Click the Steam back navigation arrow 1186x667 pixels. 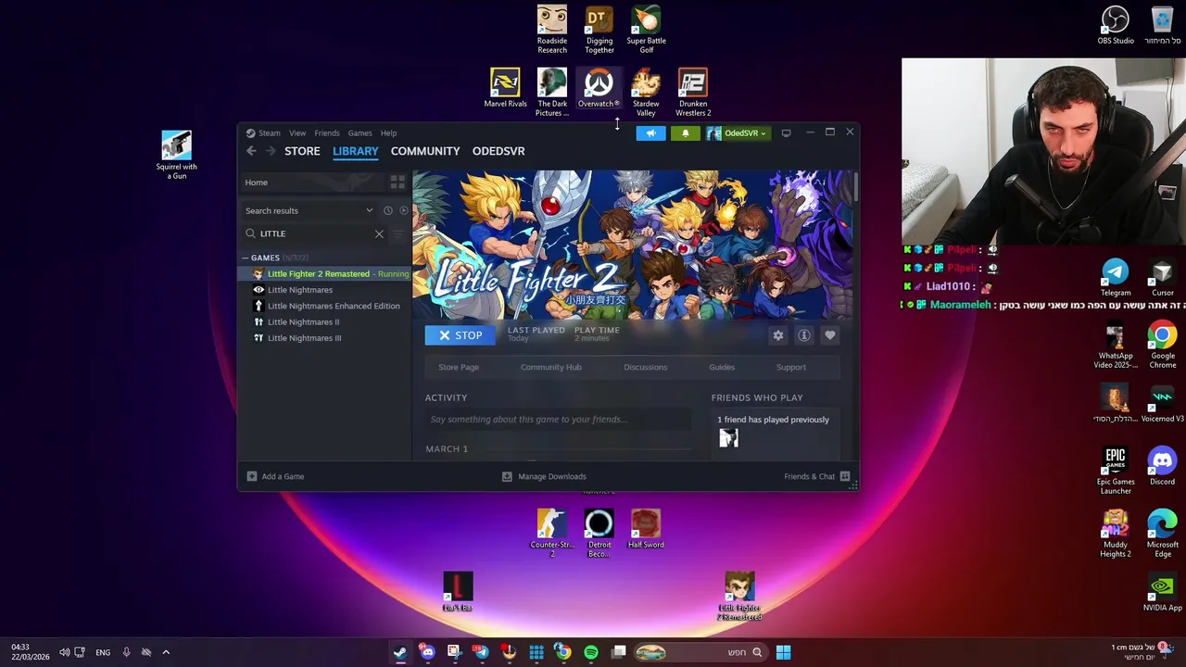click(251, 151)
